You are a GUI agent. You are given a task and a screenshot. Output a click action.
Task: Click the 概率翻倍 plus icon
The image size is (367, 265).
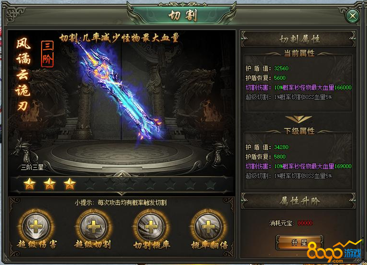click(x=208, y=226)
